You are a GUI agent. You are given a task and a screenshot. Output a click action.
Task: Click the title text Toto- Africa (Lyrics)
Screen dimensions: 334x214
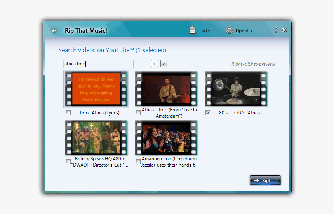click(99, 113)
